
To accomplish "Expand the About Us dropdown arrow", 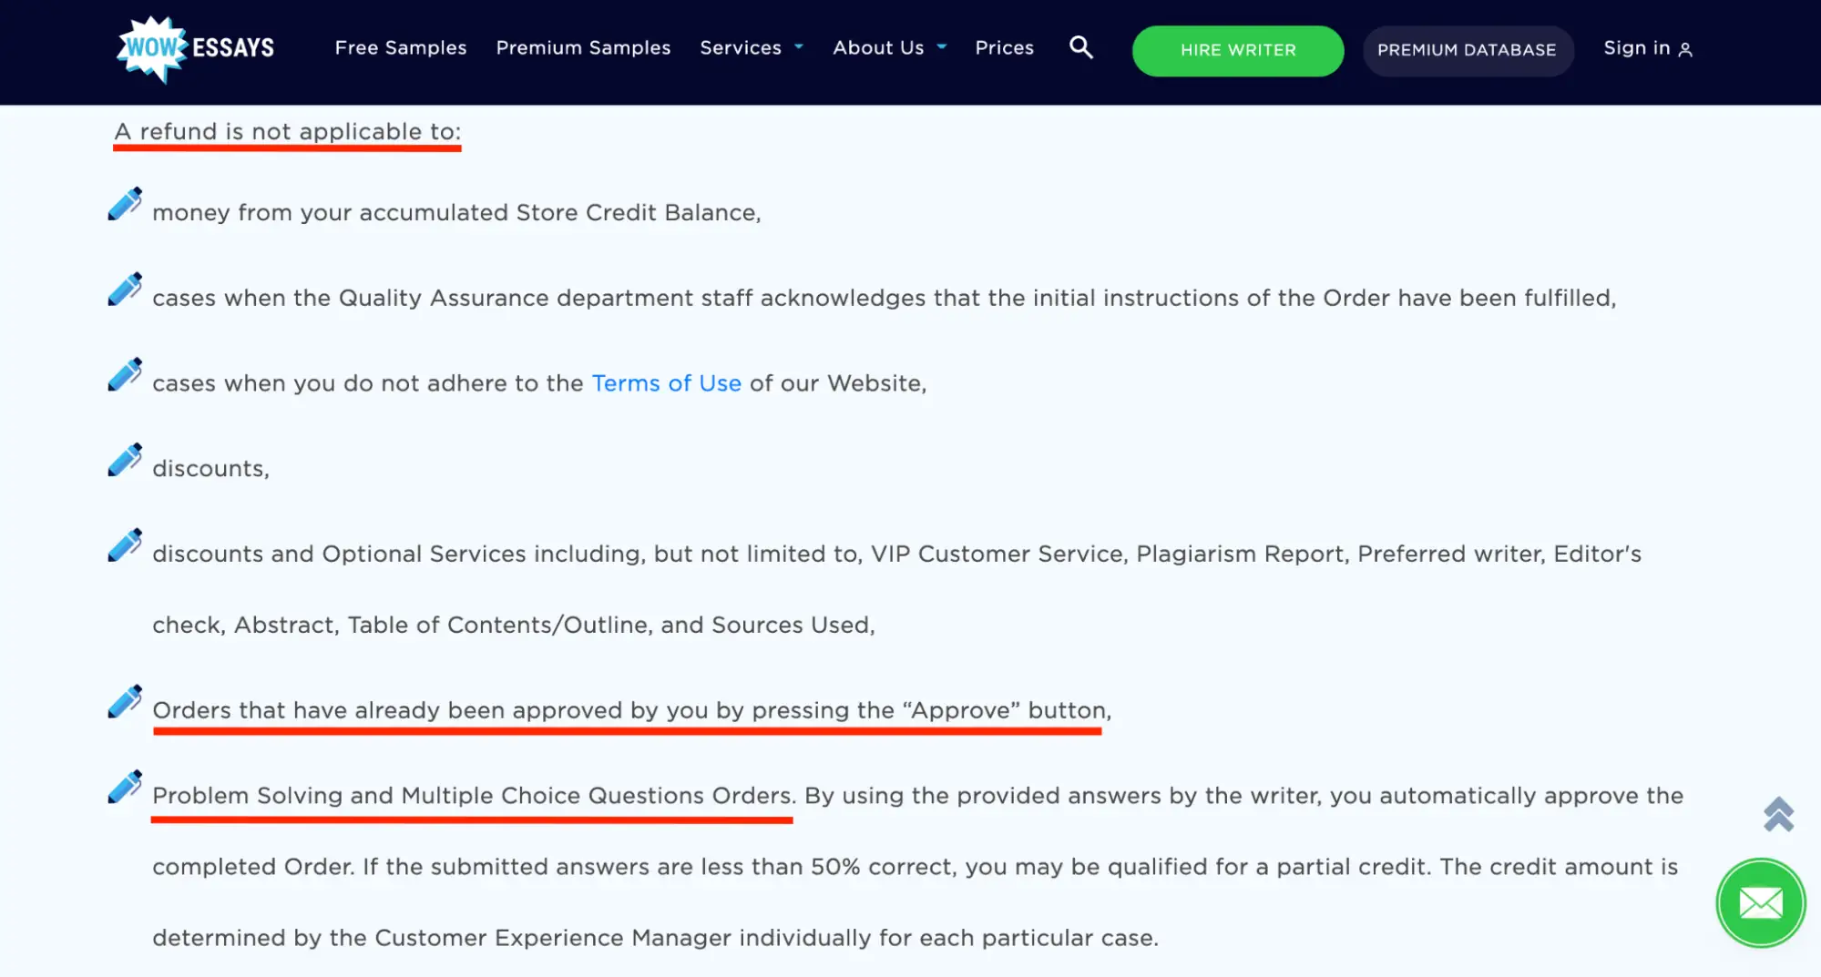I will click(942, 47).
